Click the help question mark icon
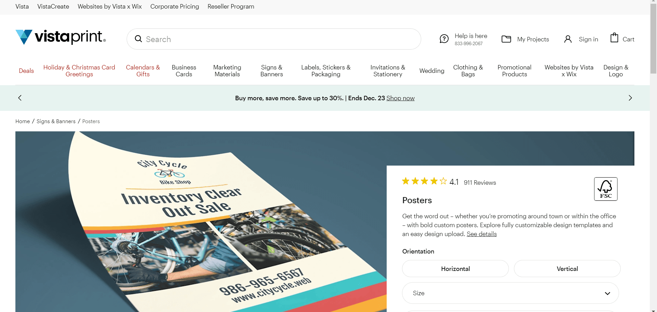The height and width of the screenshot is (312, 657). pos(444,39)
